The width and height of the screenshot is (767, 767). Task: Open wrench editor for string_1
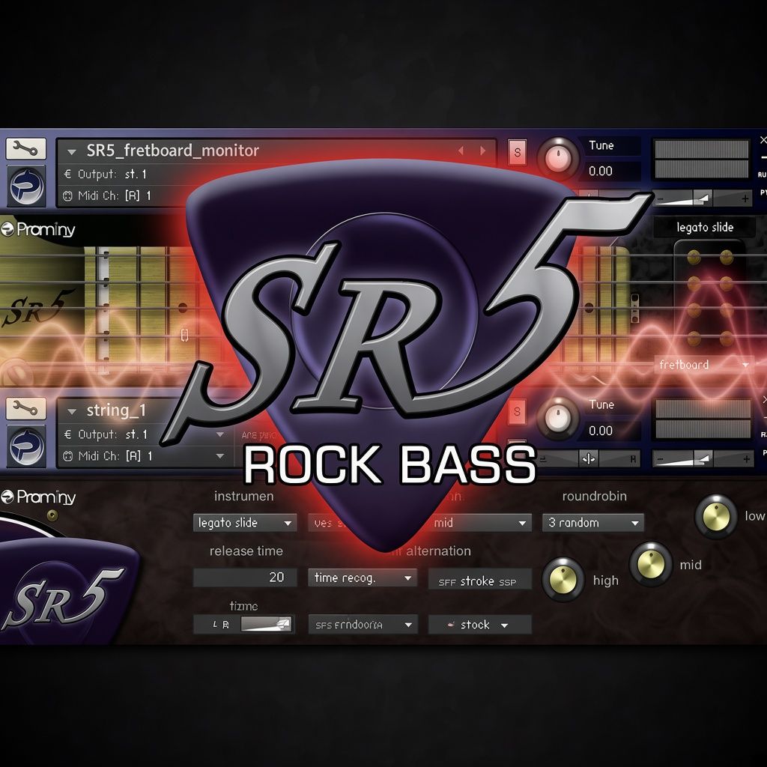point(26,408)
